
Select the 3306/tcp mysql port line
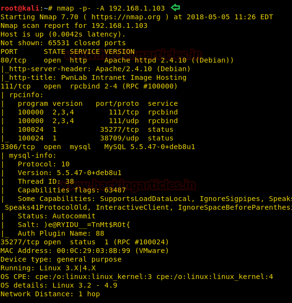click(x=98, y=147)
